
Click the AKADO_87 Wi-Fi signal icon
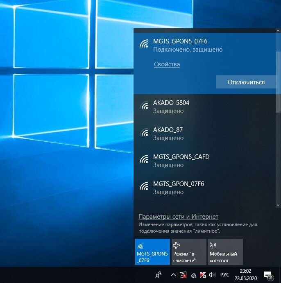pyautogui.click(x=144, y=132)
